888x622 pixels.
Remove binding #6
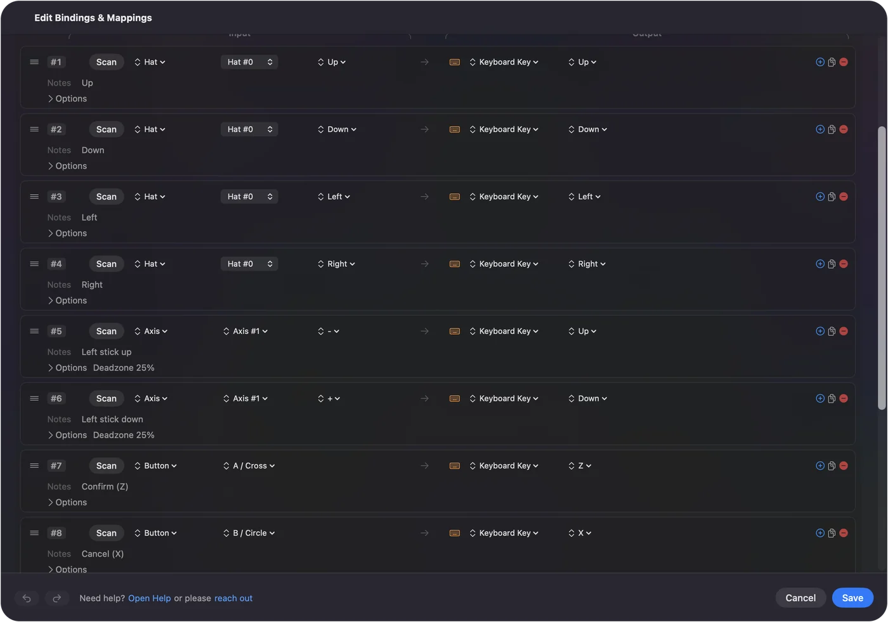pyautogui.click(x=844, y=398)
